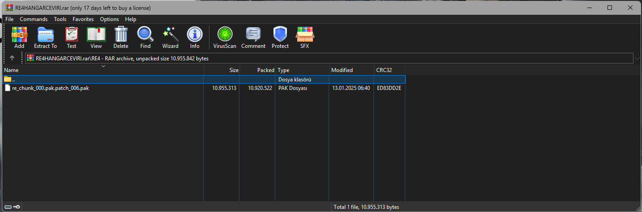The image size is (642, 212).
Task: Sort files by Modified column
Action: click(342, 70)
